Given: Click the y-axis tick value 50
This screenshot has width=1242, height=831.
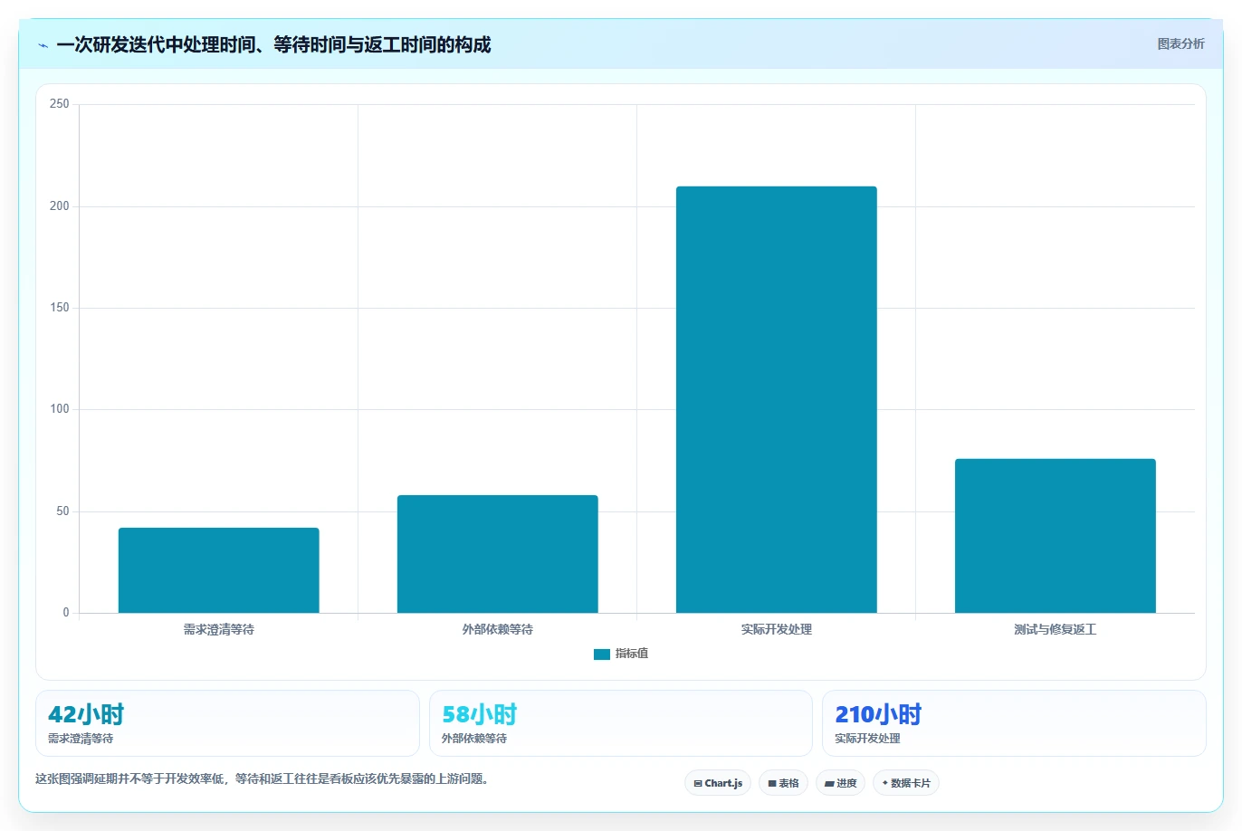Looking at the screenshot, I should [62, 511].
